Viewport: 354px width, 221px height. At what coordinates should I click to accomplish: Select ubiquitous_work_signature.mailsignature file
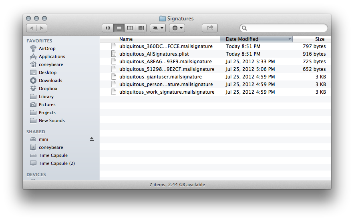point(167,92)
